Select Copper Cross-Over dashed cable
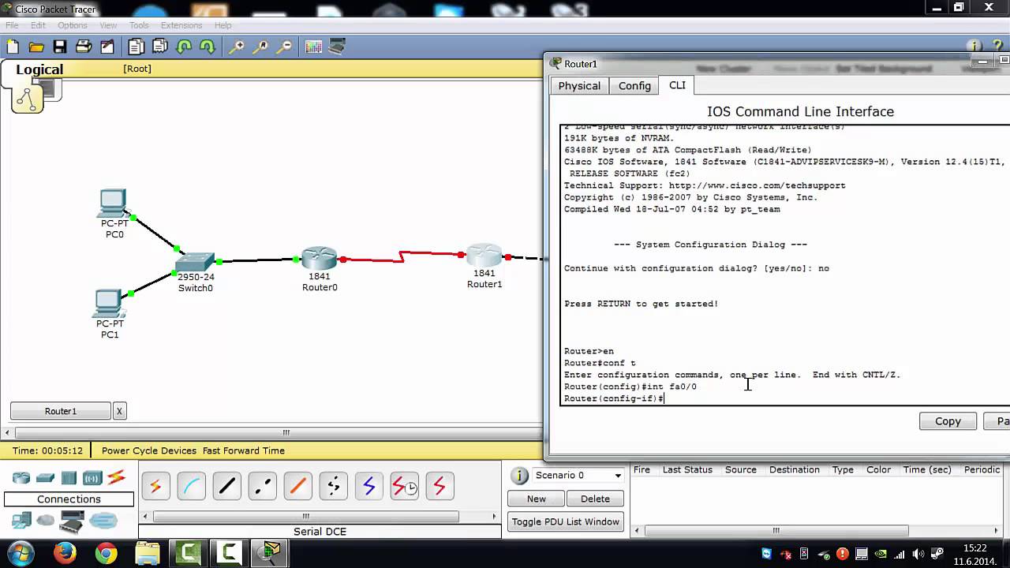 coord(262,487)
